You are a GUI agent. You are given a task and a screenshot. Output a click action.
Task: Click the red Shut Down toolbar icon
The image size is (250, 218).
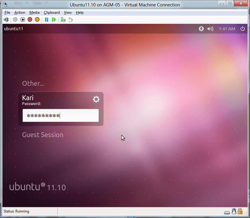coord(30,20)
